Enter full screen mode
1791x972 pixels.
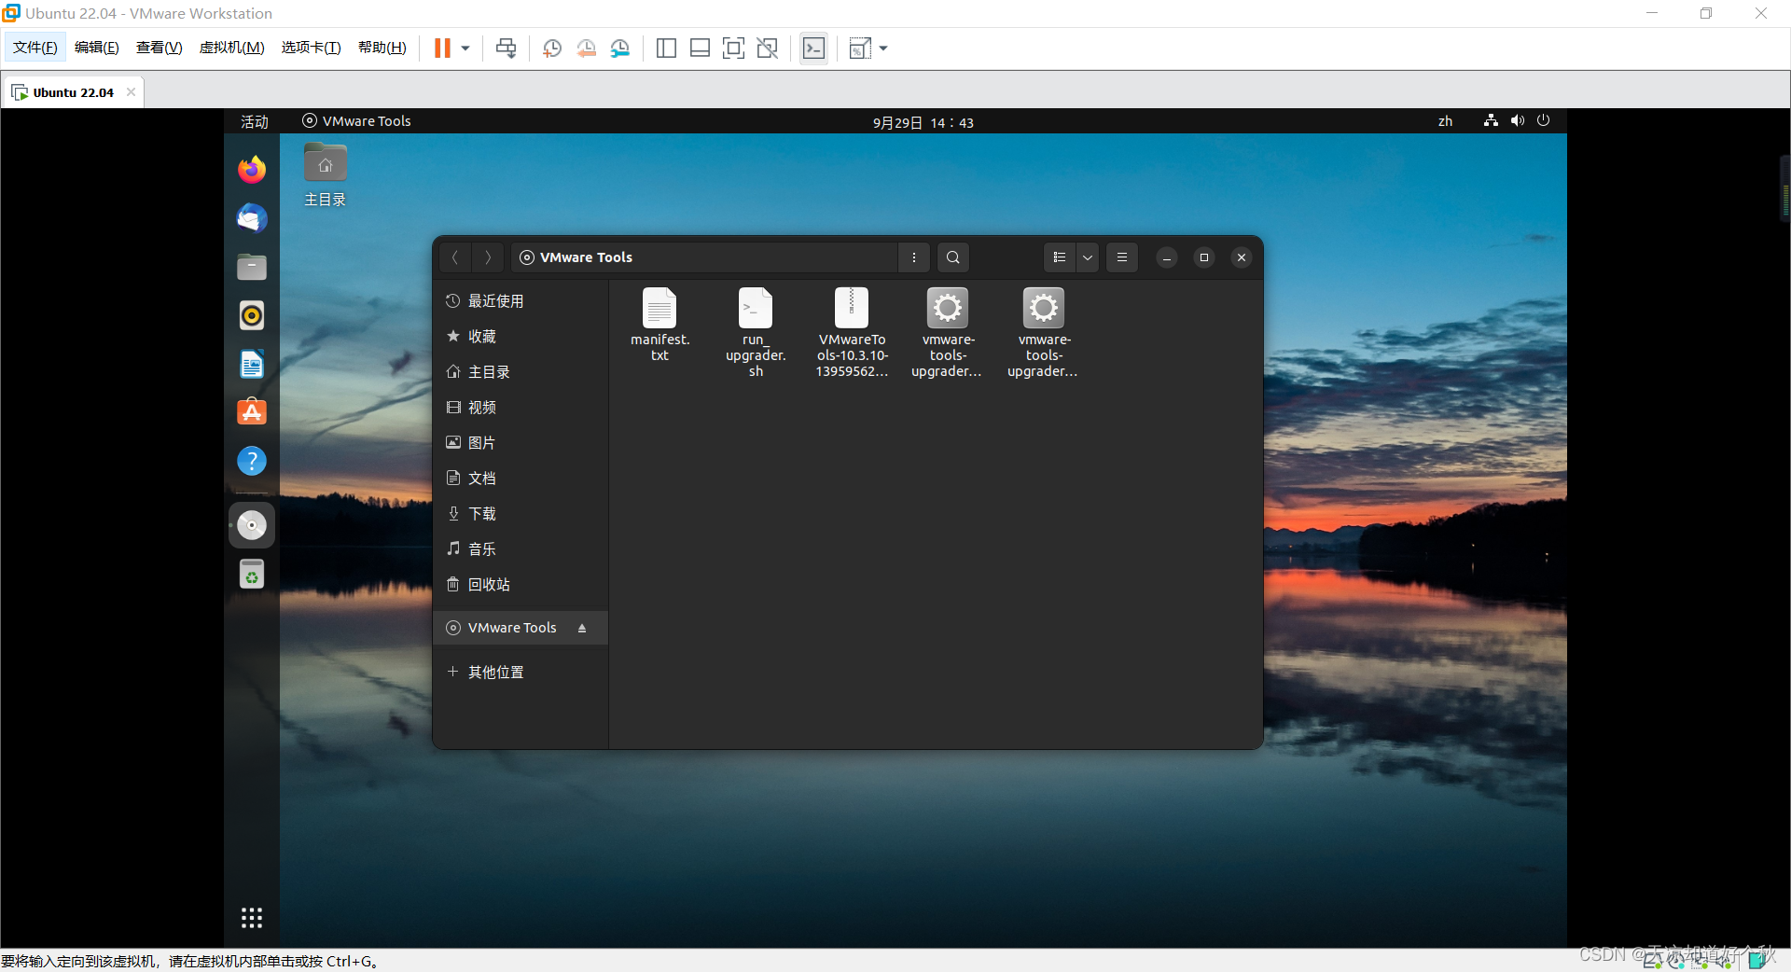click(x=734, y=49)
